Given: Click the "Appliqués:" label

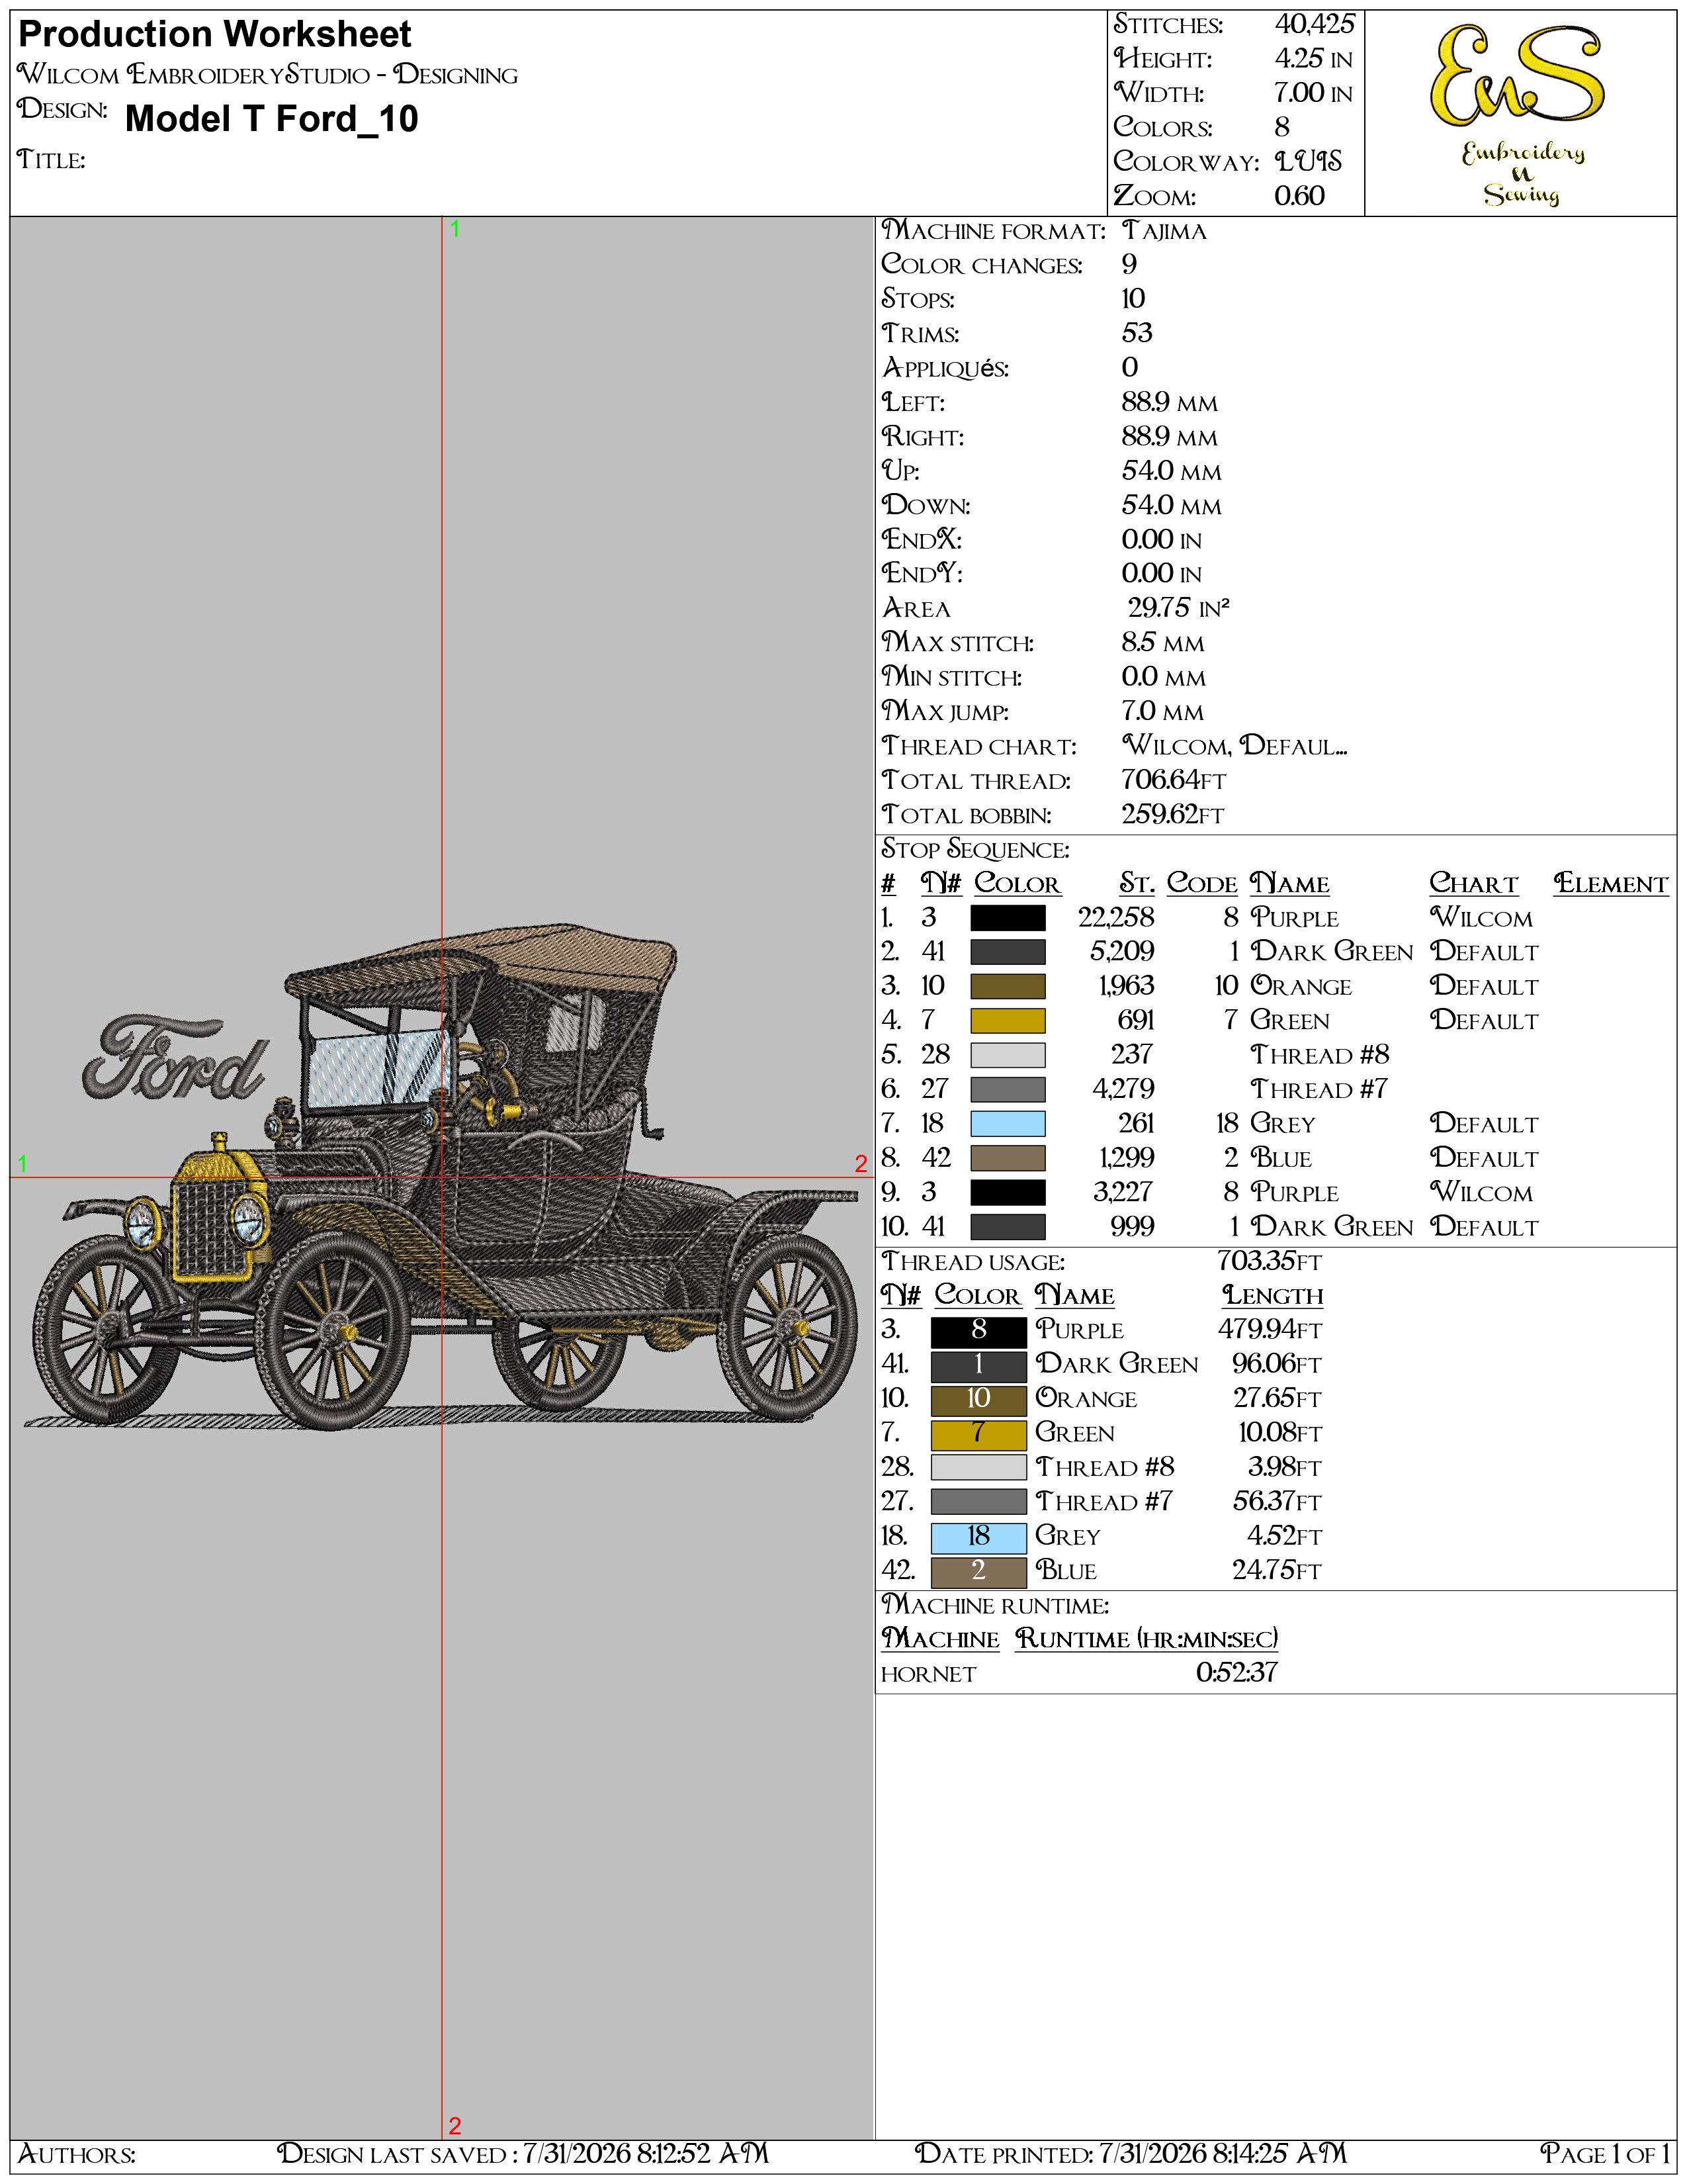Looking at the screenshot, I should pos(945,368).
